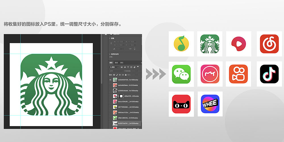This screenshot has width=284, height=142.
Task: Click the lock image pixels brush icon
Action: coord(117,75)
